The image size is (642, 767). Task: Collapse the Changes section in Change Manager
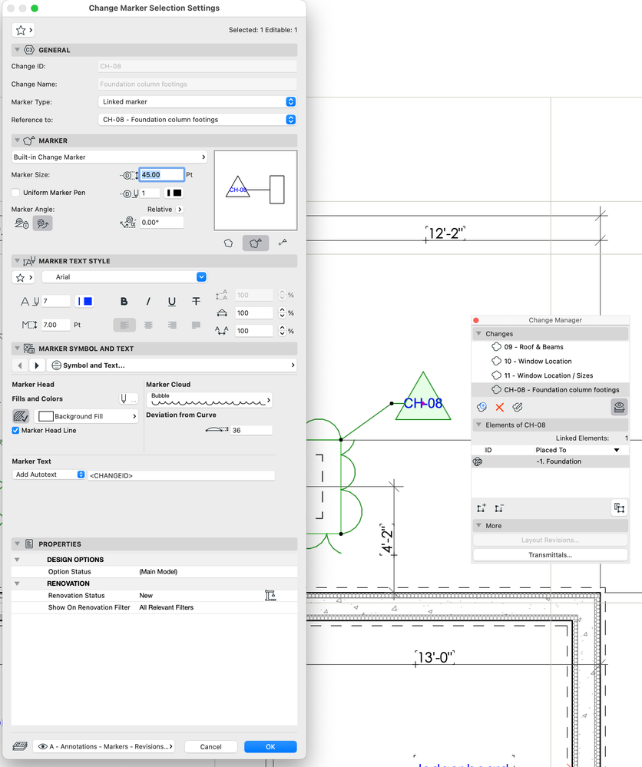tap(478, 334)
